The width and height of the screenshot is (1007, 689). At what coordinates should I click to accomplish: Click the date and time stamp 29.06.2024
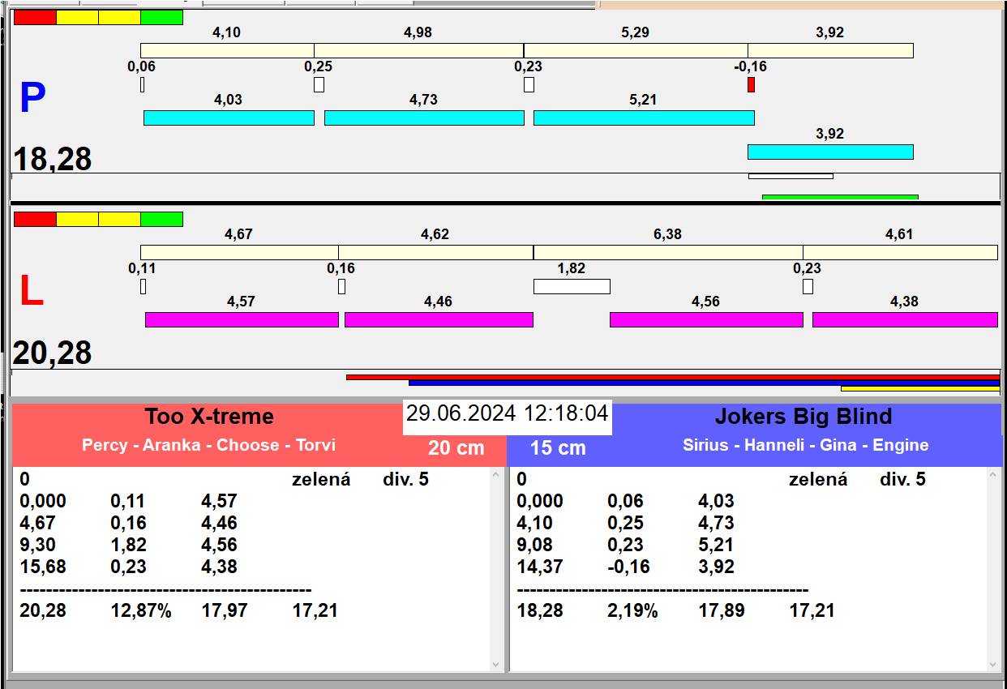coord(507,413)
